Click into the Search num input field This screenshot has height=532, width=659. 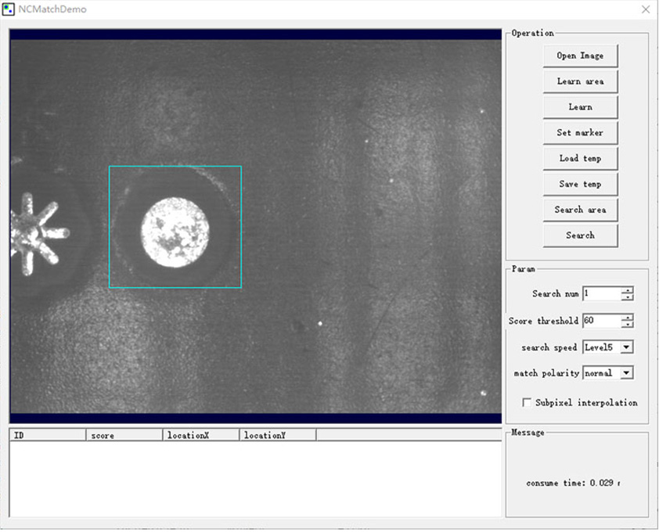(601, 294)
